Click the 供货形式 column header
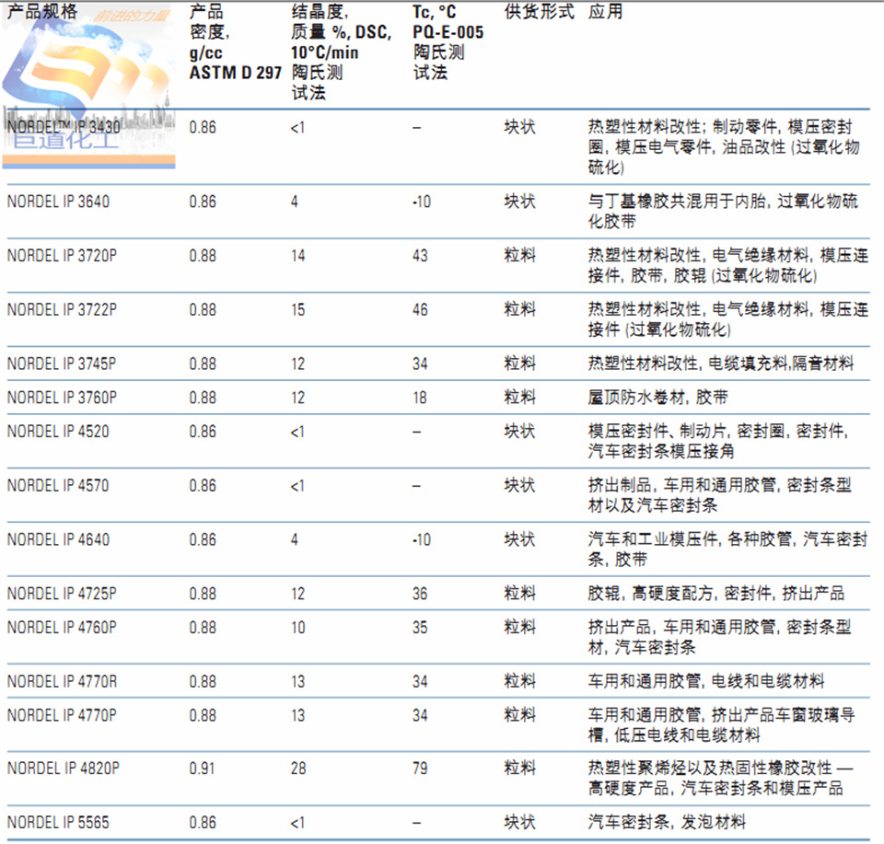884x844 pixels. click(540, 11)
